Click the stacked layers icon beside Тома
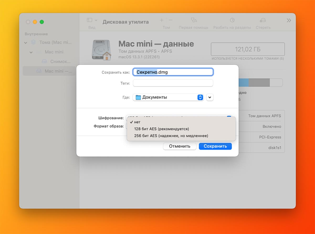This screenshot has width=315, height=234. point(33,42)
